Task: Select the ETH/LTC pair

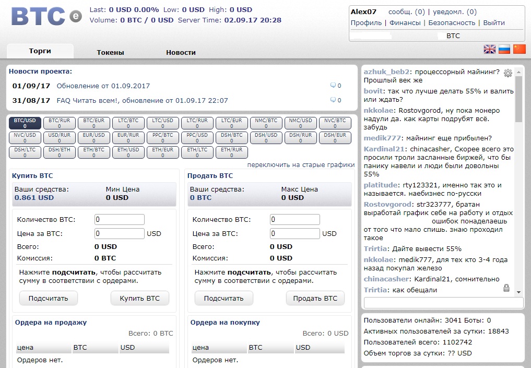Action: pyautogui.click(x=197, y=152)
